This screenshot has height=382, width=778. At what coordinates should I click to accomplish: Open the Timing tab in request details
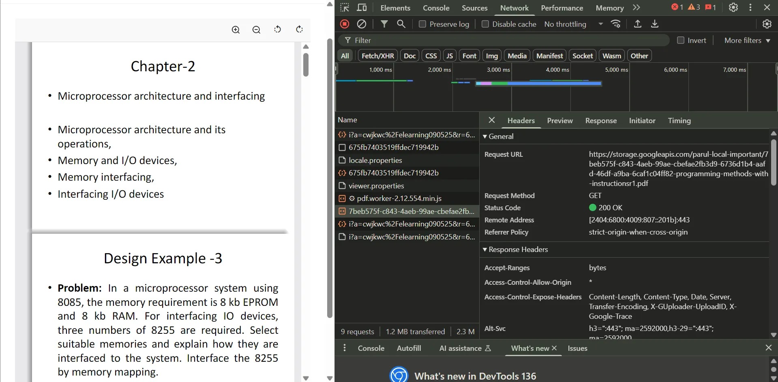[x=679, y=121]
